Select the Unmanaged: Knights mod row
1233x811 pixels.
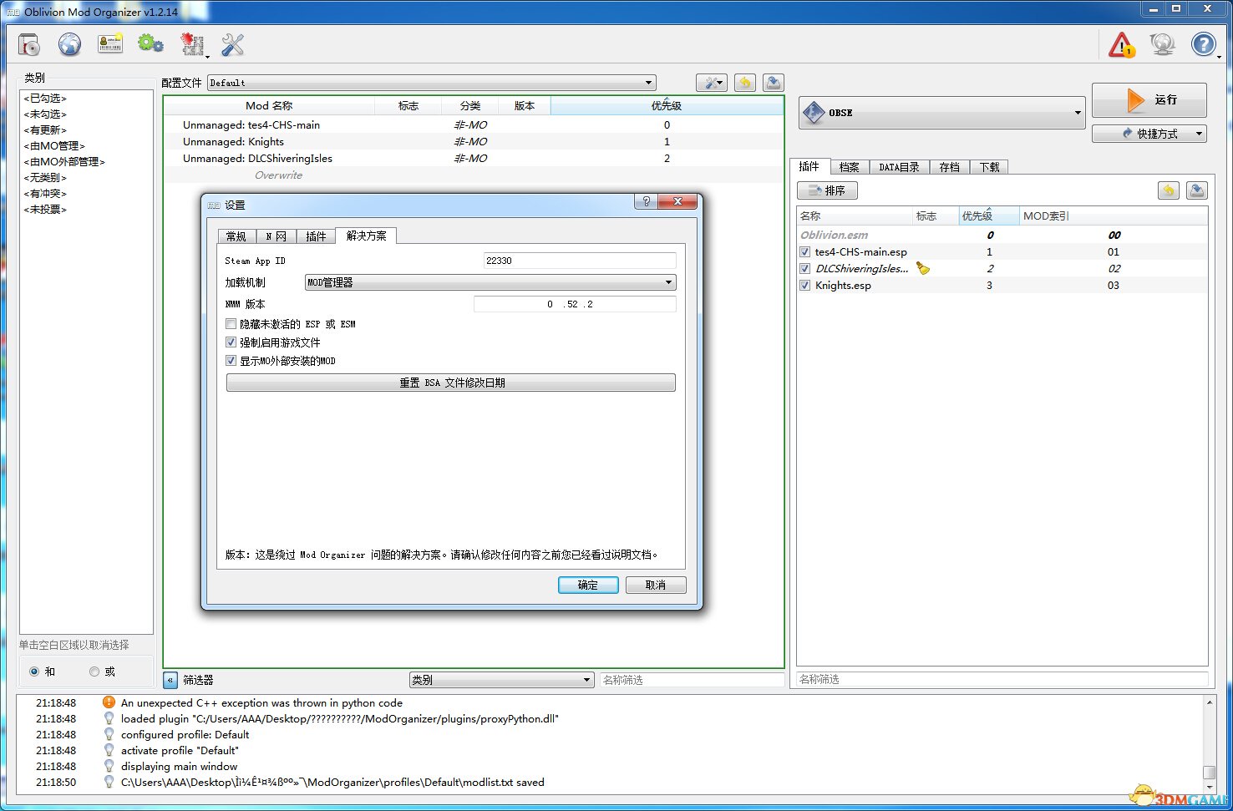tap(474, 141)
